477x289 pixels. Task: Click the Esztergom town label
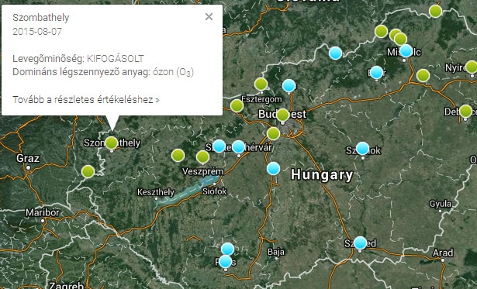[x=261, y=99]
